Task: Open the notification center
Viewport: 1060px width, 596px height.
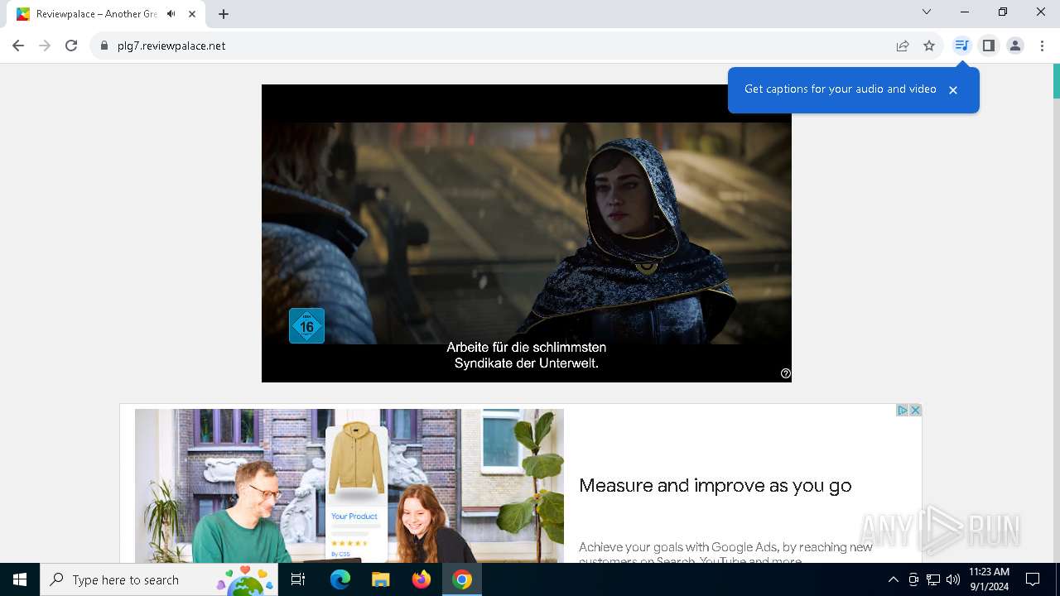Action: (x=1033, y=579)
